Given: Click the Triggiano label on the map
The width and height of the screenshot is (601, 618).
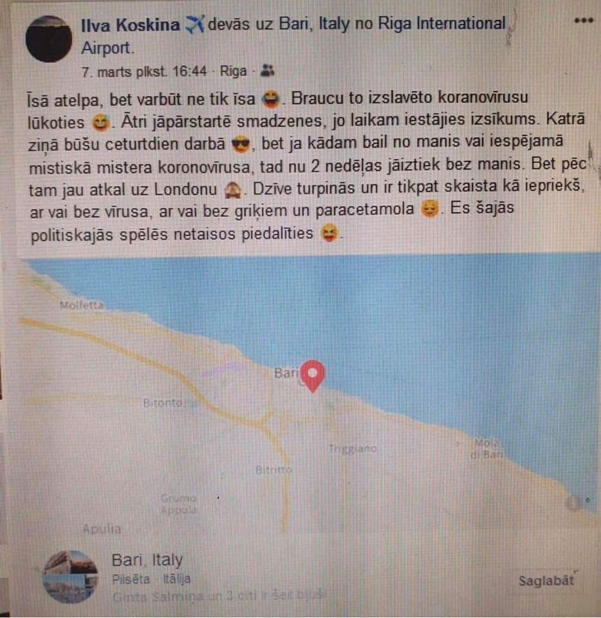Looking at the screenshot, I should [x=353, y=449].
